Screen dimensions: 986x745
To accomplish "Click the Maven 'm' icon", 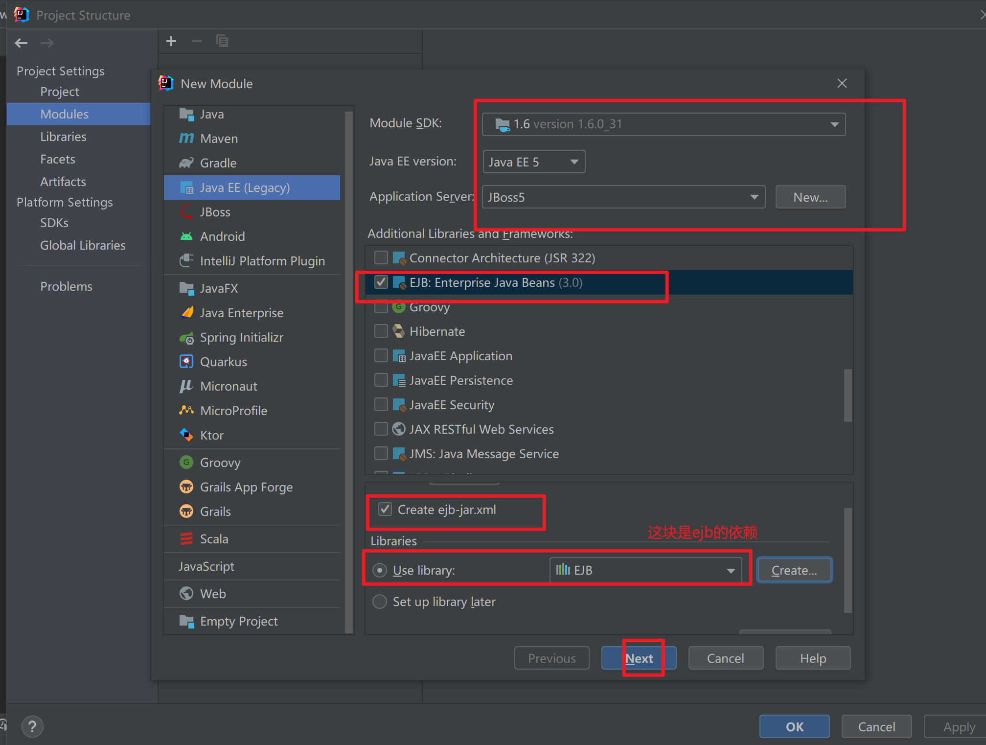I will (x=186, y=139).
